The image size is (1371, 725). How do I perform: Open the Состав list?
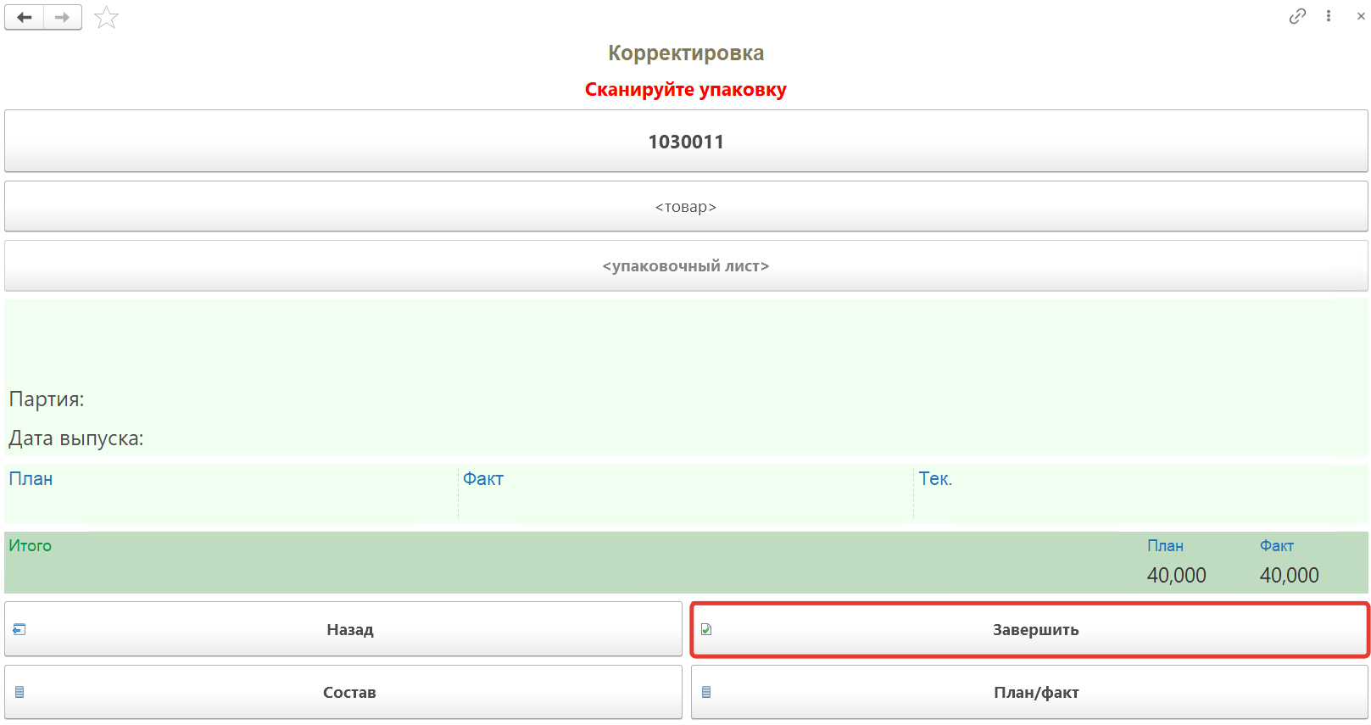click(343, 693)
